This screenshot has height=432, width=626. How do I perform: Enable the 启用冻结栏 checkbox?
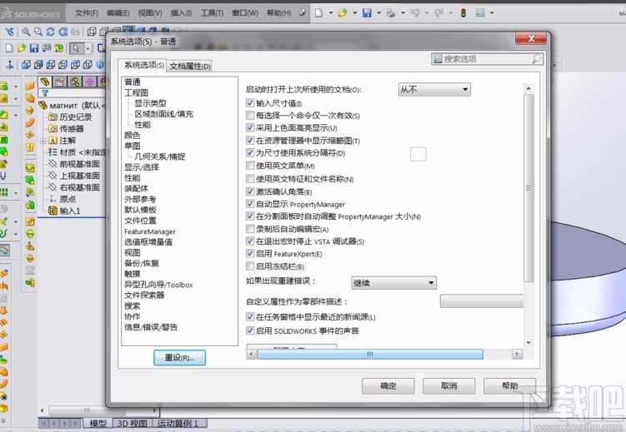(250, 266)
